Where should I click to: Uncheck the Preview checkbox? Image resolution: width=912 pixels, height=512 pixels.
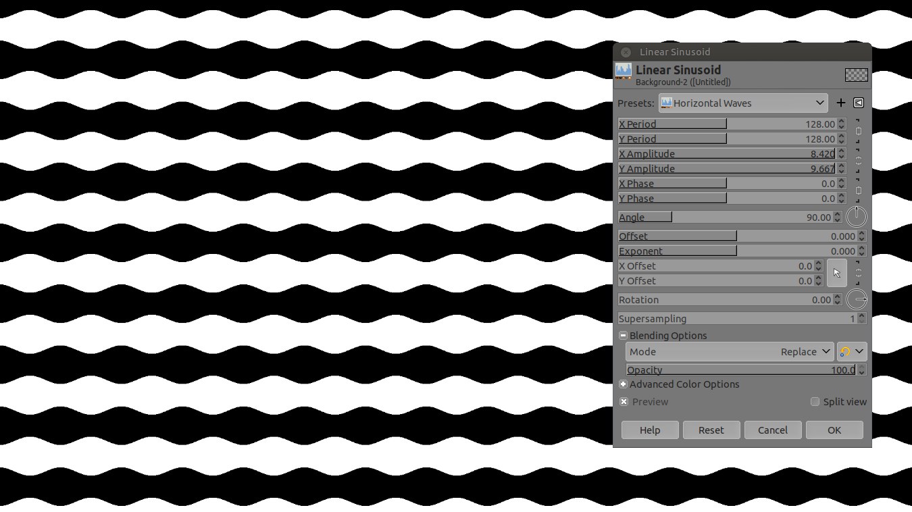click(x=624, y=402)
